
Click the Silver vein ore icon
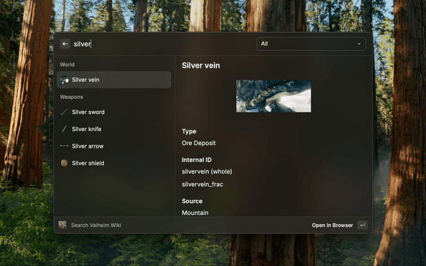coord(64,80)
